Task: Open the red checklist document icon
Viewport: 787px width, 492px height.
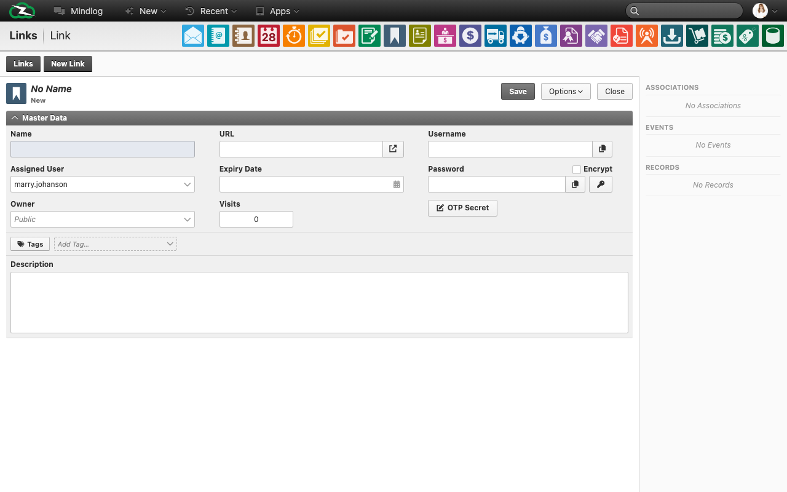Action: 622,36
